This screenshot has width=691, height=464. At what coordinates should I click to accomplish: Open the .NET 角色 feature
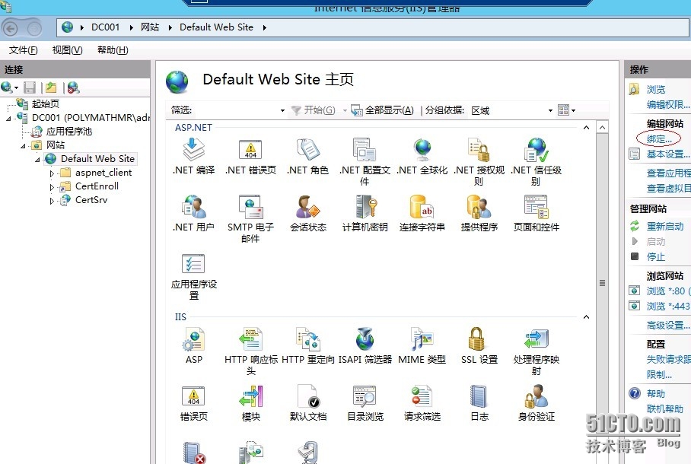coord(307,156)
